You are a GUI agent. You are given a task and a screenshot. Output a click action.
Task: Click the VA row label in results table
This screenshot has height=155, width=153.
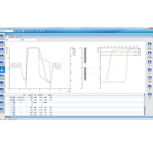click(14, 110)
